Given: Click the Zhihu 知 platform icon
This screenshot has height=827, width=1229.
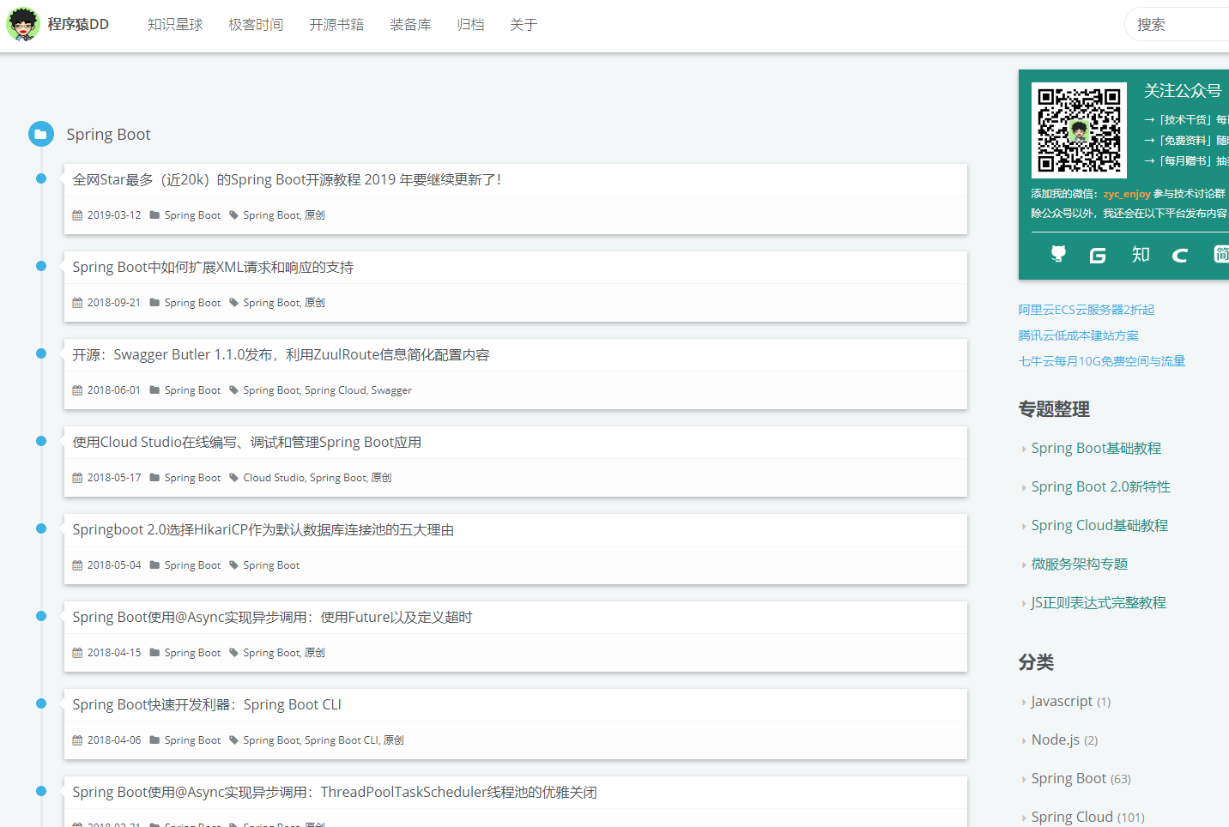Looking at the screenshot, I should point(1140,254).
